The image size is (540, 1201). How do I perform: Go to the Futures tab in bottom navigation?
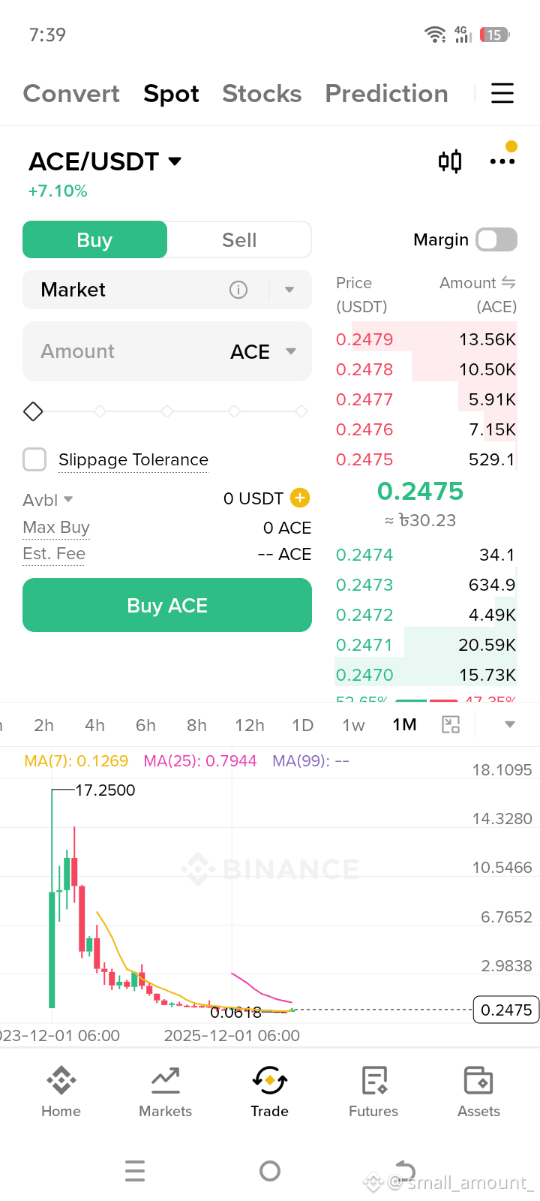(x=373, y=1091)
